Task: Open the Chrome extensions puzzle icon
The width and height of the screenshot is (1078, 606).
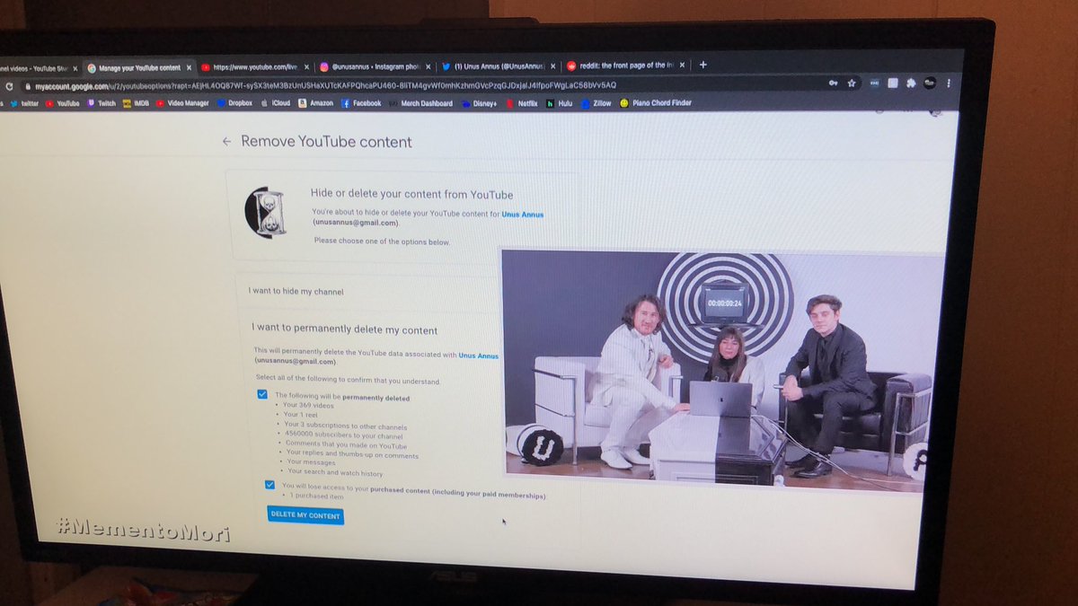Action: 910,83
